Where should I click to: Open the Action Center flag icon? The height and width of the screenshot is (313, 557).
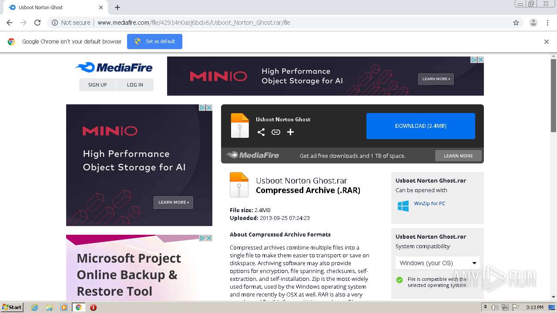coord(515,307)
